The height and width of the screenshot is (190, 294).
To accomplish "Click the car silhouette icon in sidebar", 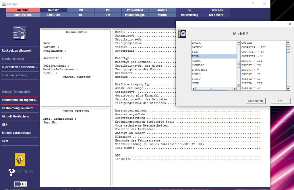I will [x=20, y=33].
